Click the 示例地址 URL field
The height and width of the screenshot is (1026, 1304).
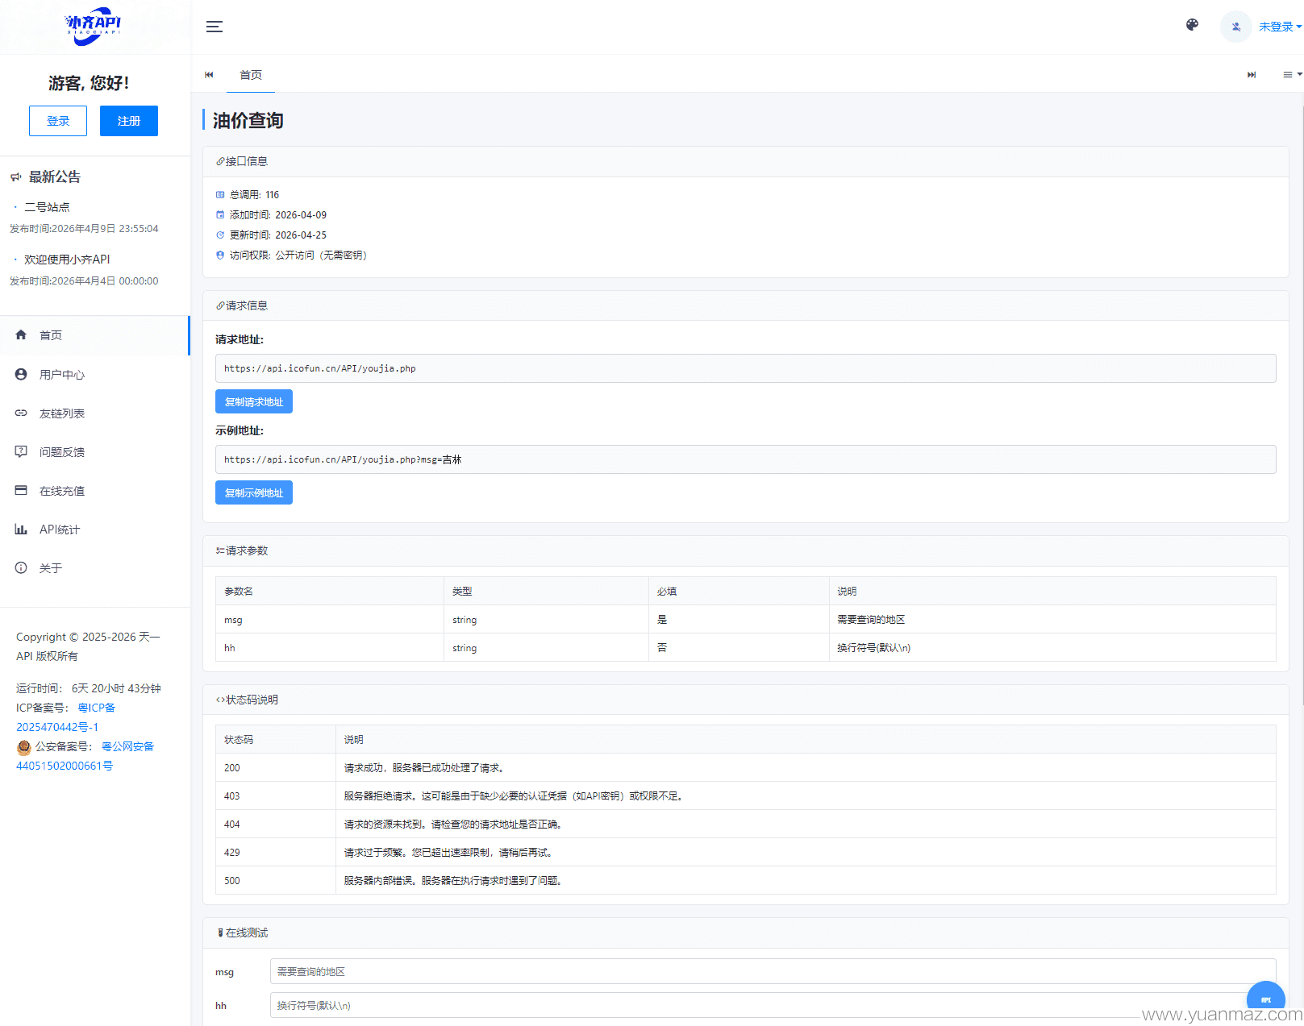click(745, 459)
